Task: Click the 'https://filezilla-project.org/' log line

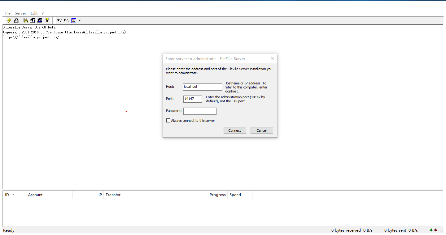Action: (31, 37)
